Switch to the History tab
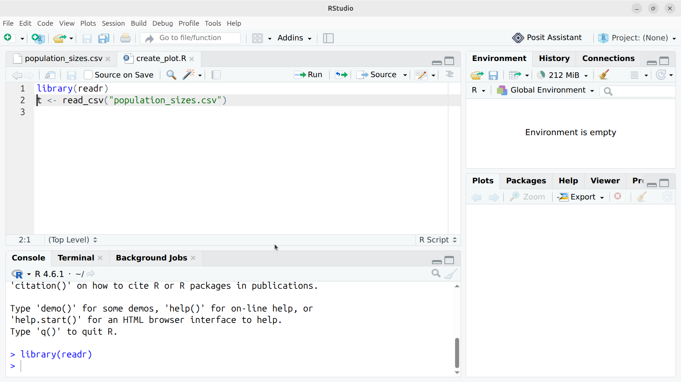 click(x=554, y=58)
